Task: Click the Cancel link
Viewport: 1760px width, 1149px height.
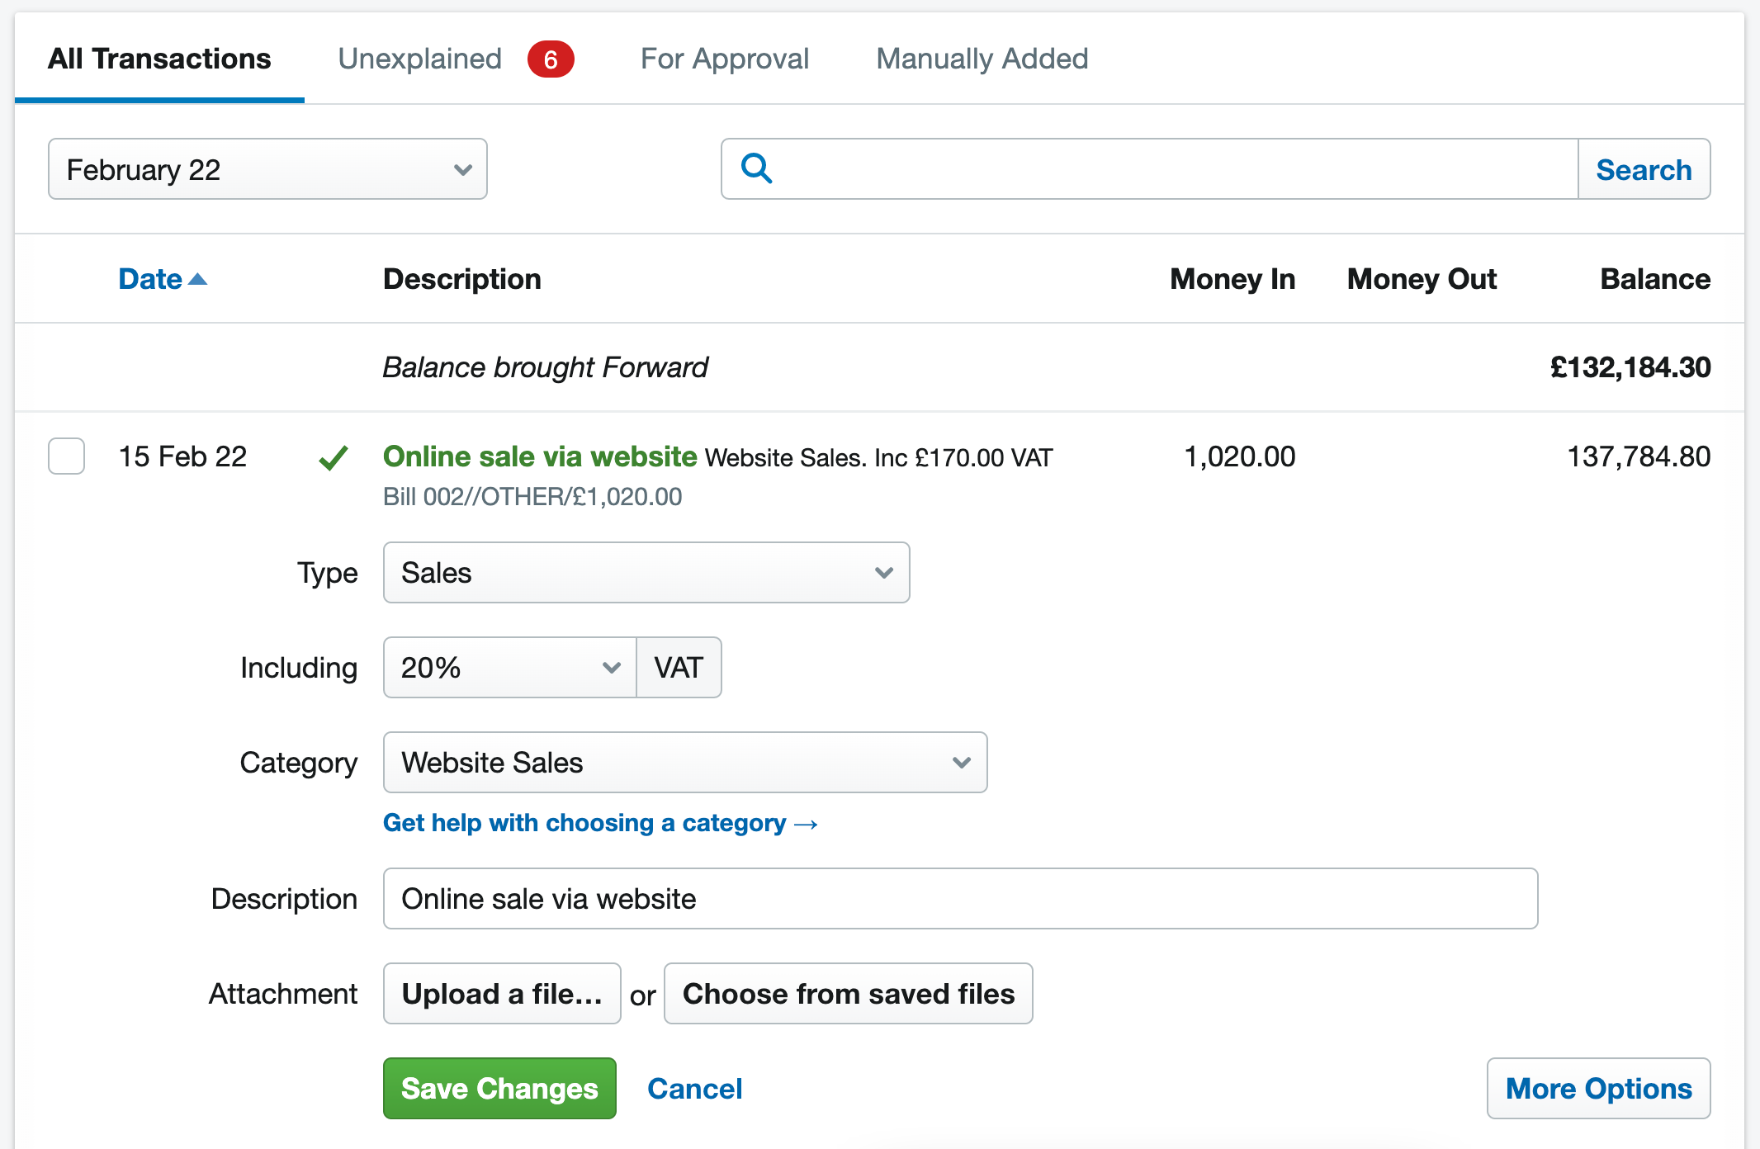Action: click(x=695, y=1089)
